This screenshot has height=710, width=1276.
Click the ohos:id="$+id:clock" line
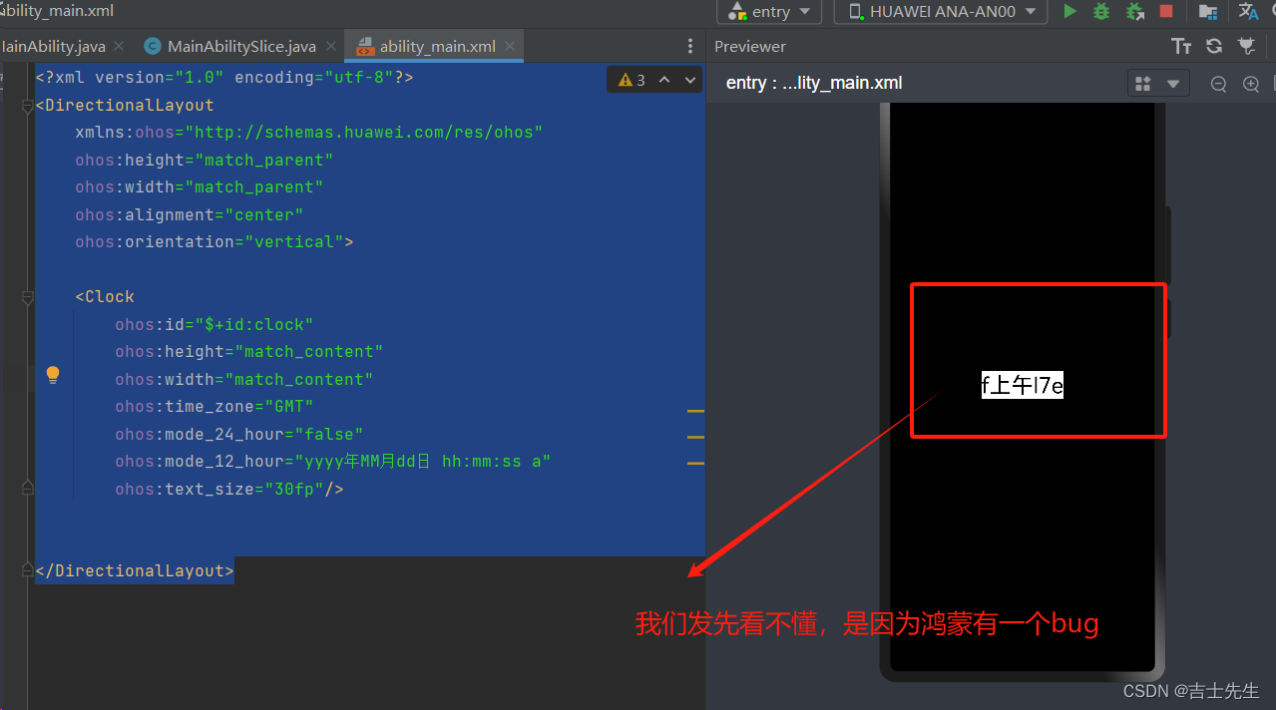tap(213, 324)
